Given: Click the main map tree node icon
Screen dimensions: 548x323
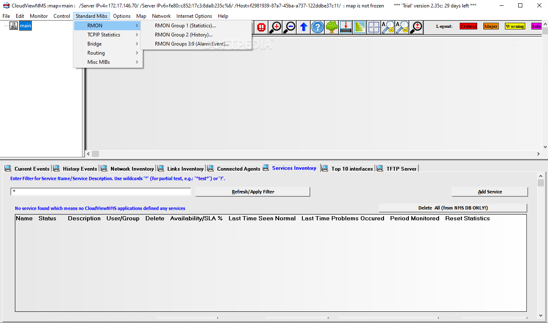Looking at the screenshot, I should (x=14, y=26).
